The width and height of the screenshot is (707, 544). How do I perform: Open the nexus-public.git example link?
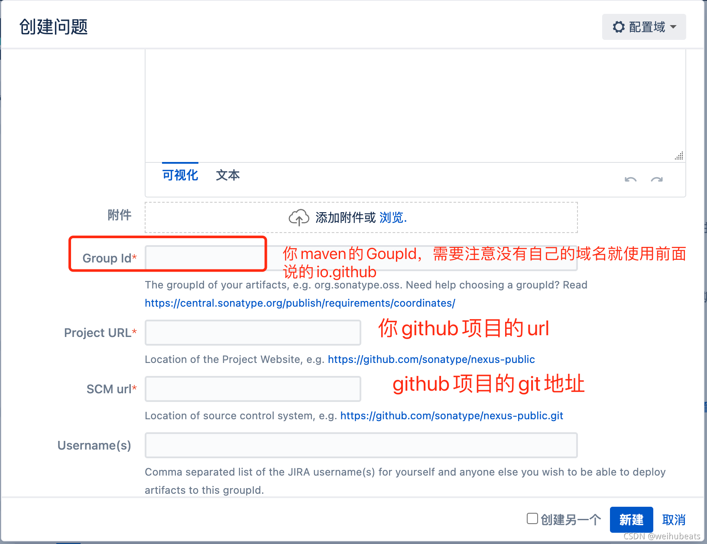[x=451, y=416]
